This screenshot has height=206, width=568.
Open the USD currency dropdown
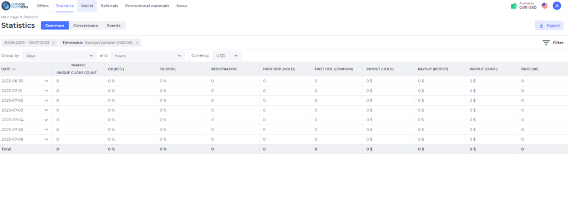tap(227, 56)
